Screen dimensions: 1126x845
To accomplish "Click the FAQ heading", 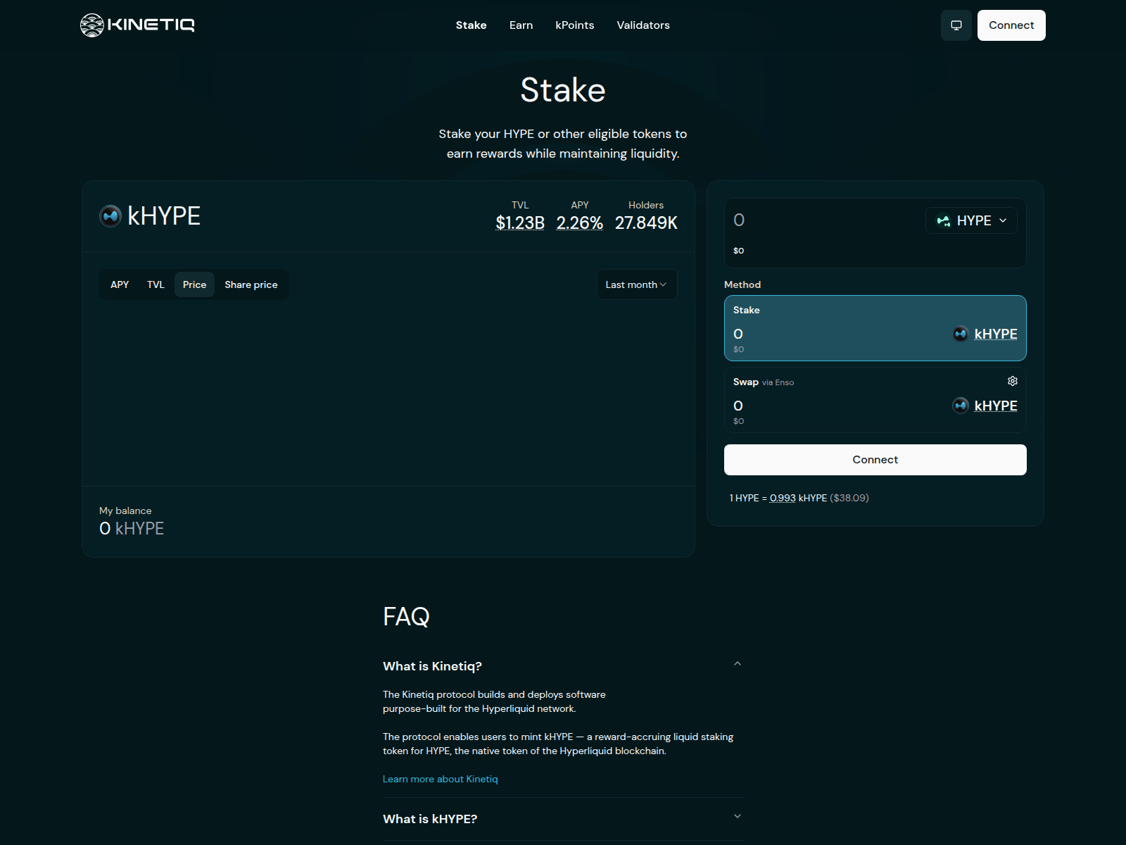I will point(406,617).
